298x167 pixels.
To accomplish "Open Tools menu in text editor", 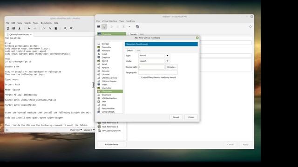I will pos(36,23).
